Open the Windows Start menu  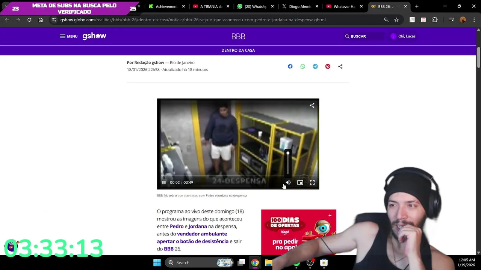click(x=157, y=262)
